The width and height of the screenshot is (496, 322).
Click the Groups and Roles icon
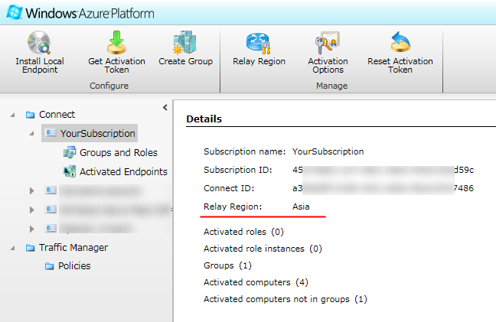pyautogui.click(x=70, y=152)
